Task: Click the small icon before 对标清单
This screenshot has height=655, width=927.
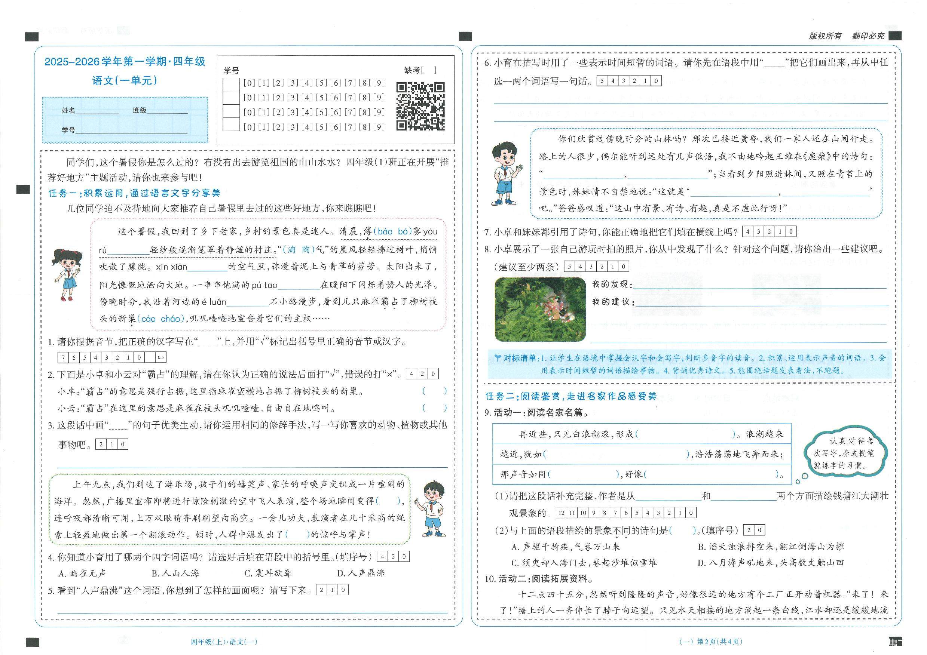Action: [x=498, y=357]
